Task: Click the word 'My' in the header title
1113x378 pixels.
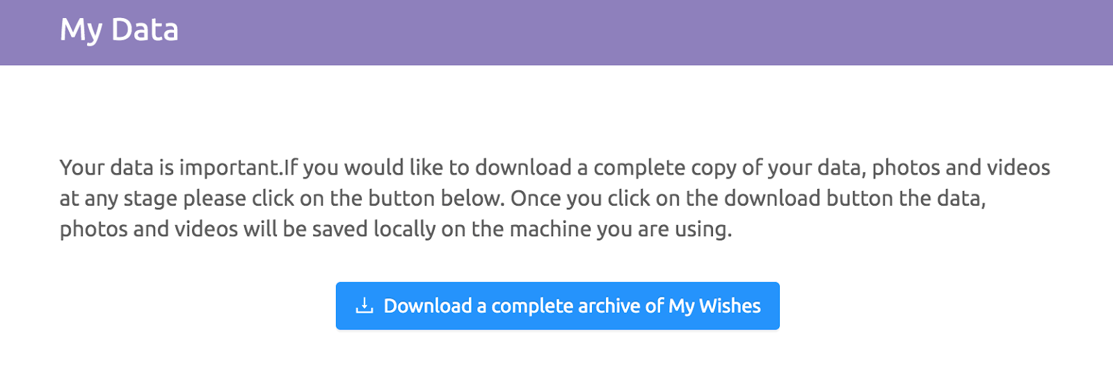Action: click(81, 31)
